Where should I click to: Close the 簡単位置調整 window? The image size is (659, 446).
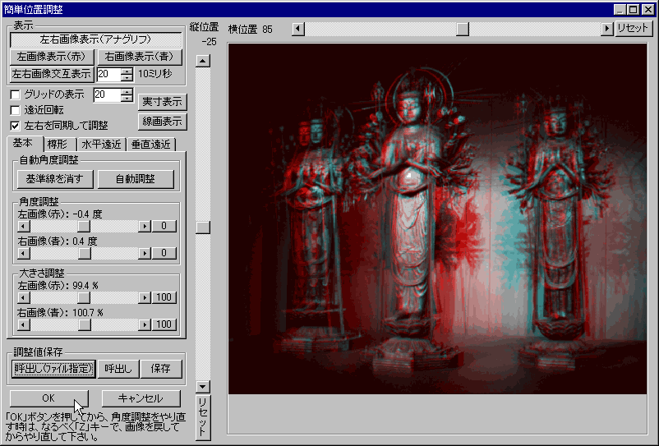point(648,9)
